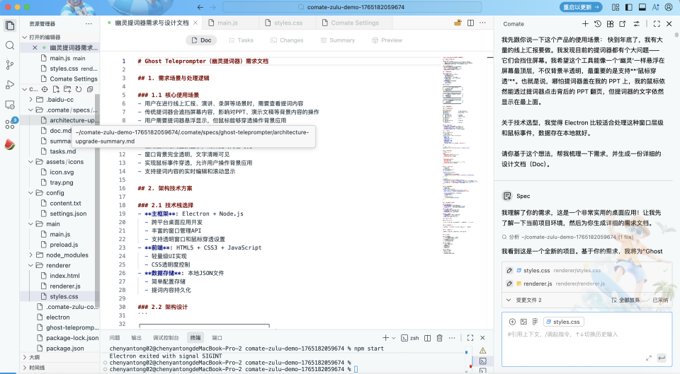Maximize the terminal panel
The height and width of the screenshot is (374, 680).
pos(470,338)
